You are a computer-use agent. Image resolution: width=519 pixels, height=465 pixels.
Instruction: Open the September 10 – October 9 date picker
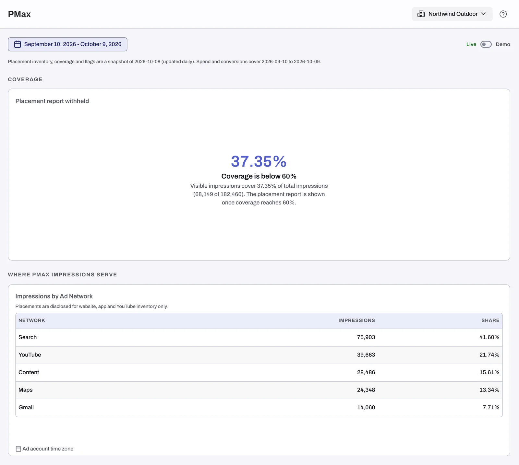pos(67,44)
